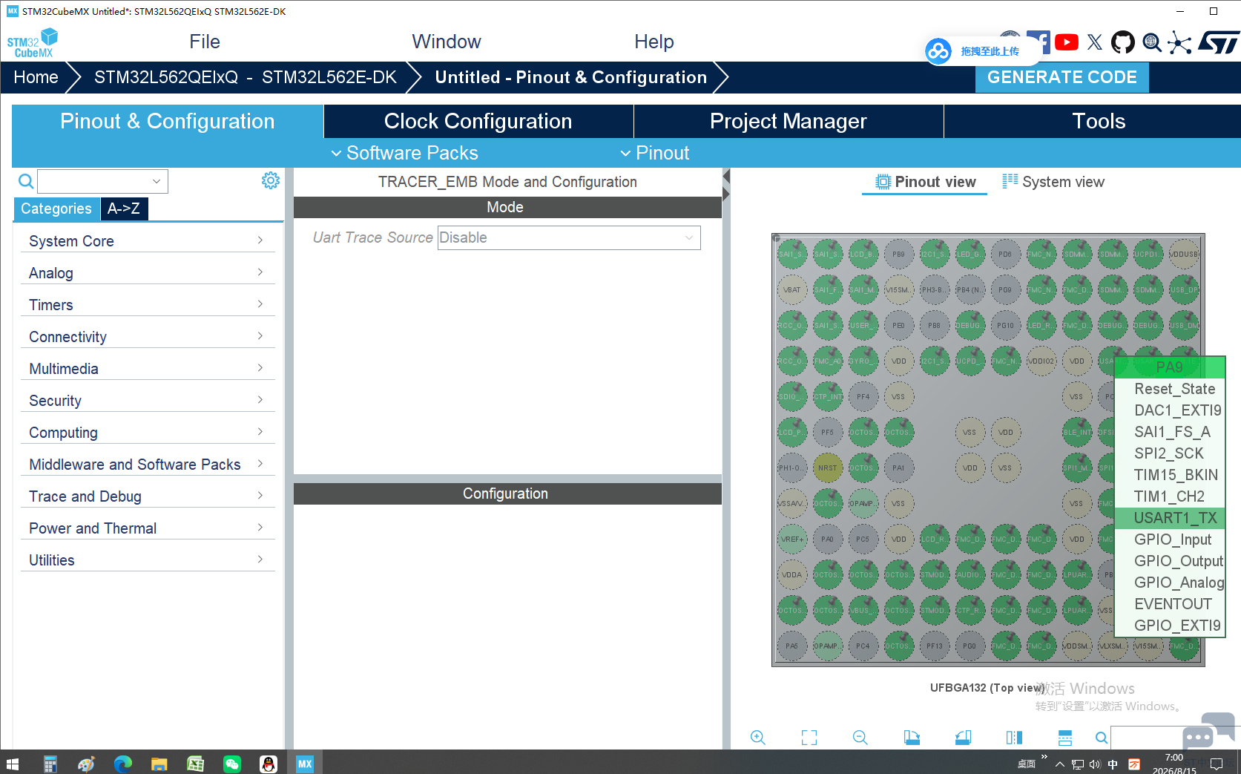Click the STM32L562QEIxQ board breadcrumb
The height and width of the screenshot is (774, 1241).
pos(245,77)
